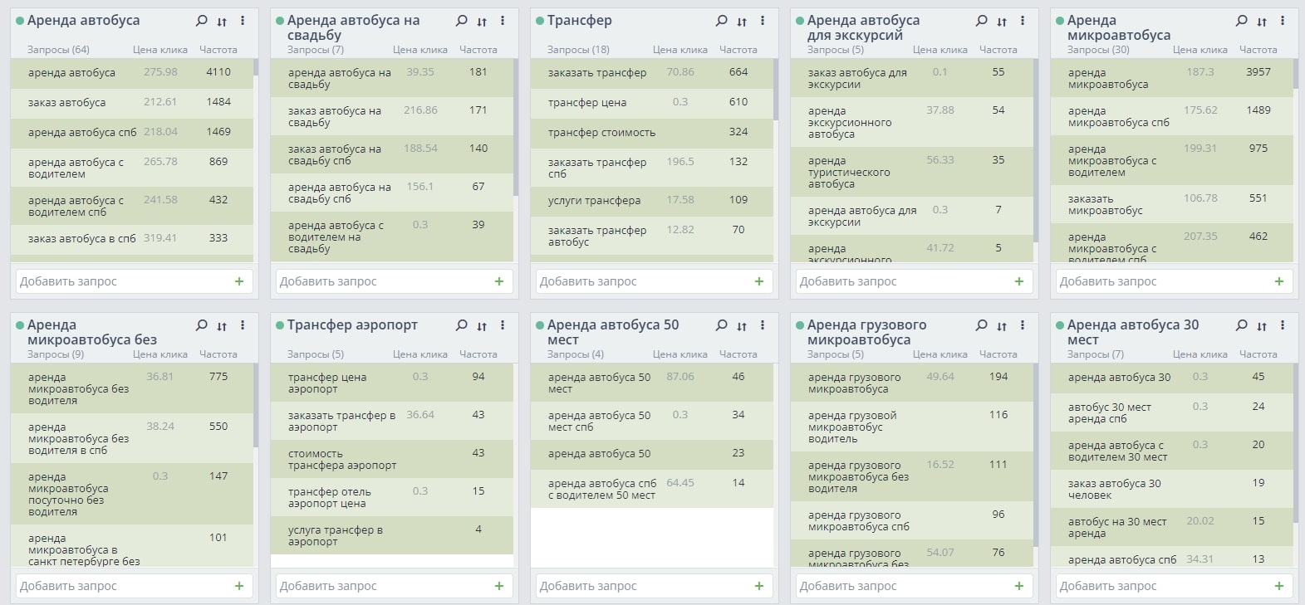Click green status dot of Трансфер аэропорт group
The image size is (1305, 605).
click(280, 325)
